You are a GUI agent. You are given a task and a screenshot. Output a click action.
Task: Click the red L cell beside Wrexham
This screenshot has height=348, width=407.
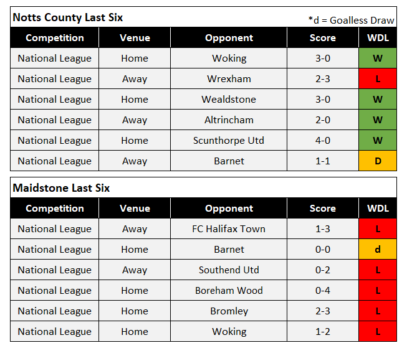click(377, 79)
